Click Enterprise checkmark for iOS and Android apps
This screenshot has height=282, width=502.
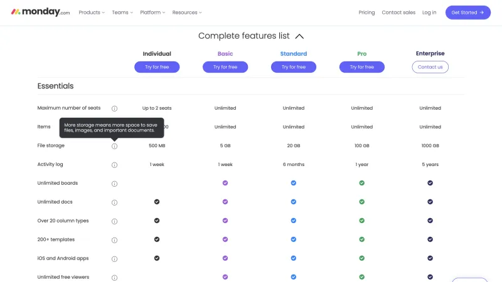[430, 258]
